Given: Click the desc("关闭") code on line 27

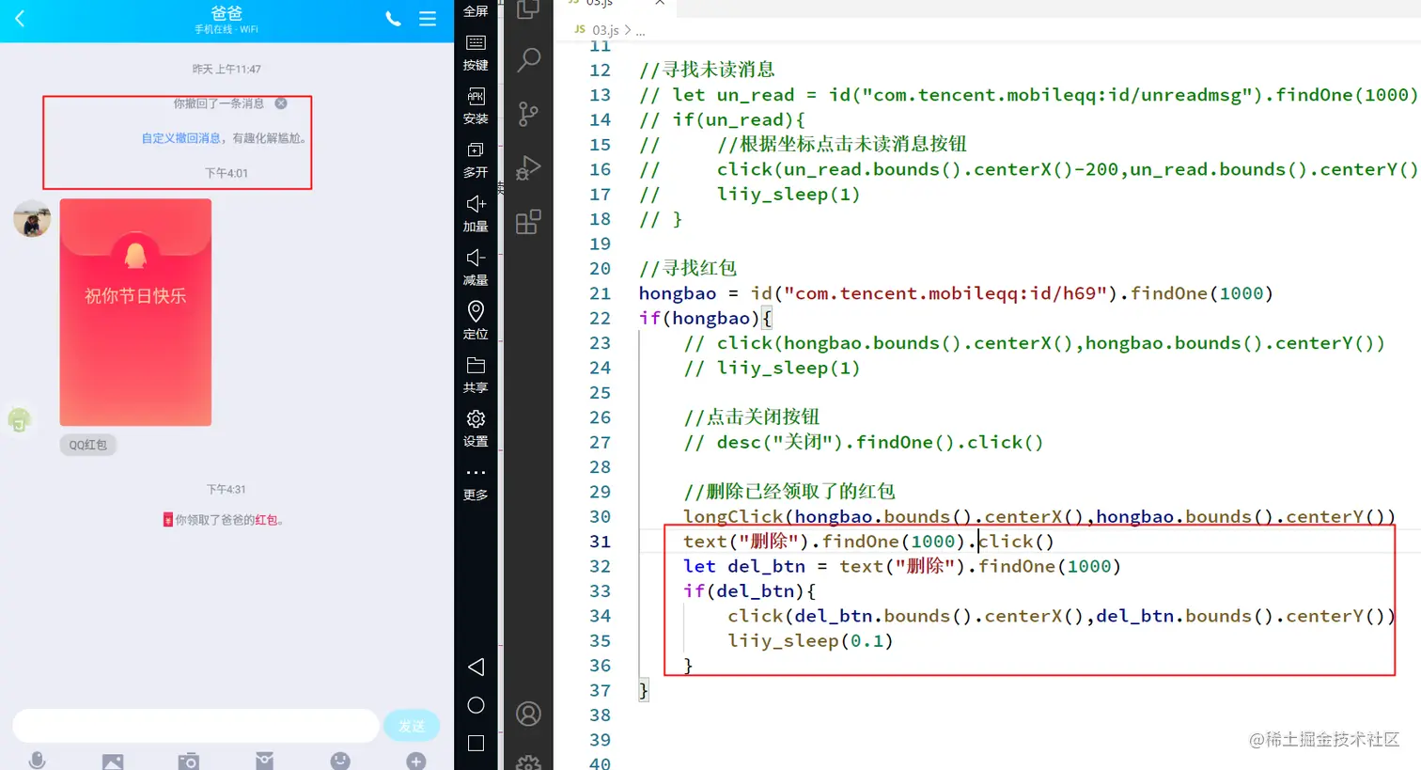Looking at the screenshot, I should pos(864,442).
